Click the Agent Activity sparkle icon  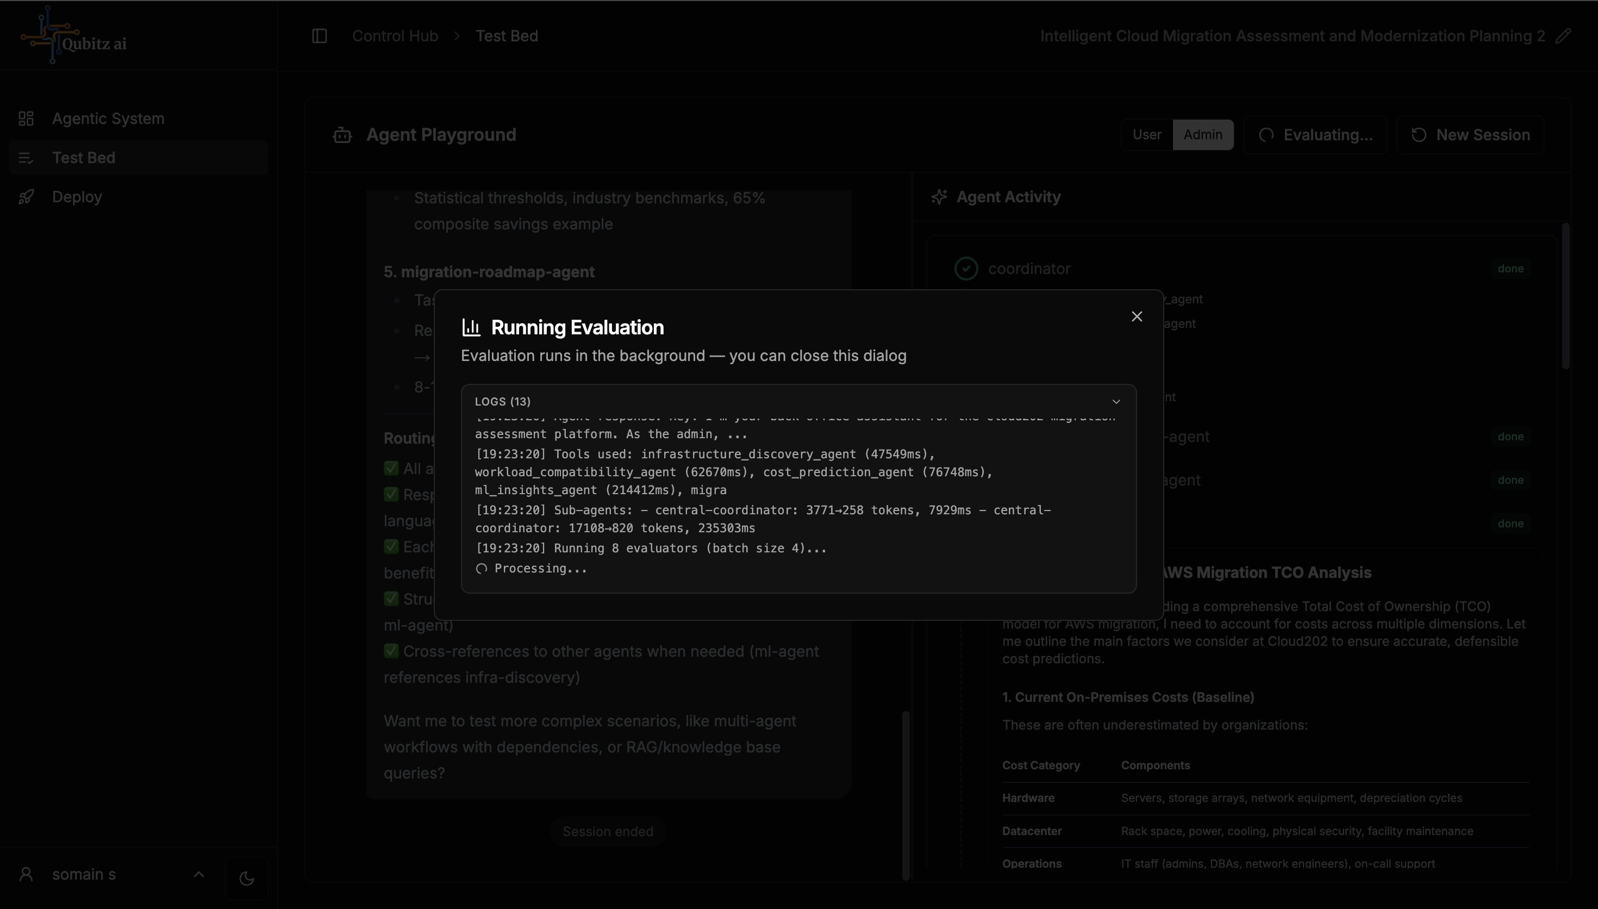click(x=939, y=197)
